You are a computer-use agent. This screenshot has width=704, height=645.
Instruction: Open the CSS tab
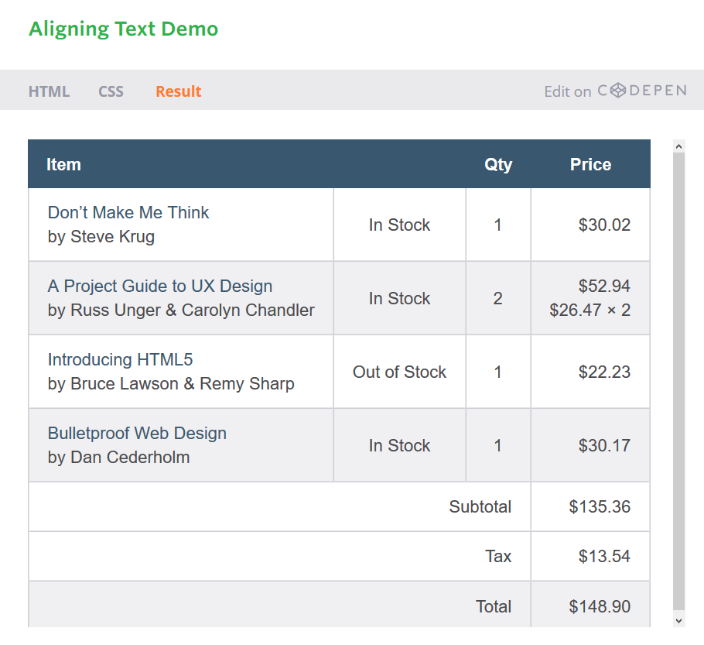coord(111,91)
